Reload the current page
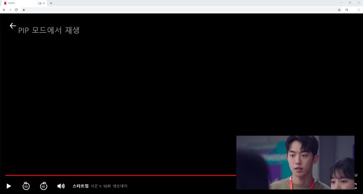 pyautogui.click(x=16, y=10)
